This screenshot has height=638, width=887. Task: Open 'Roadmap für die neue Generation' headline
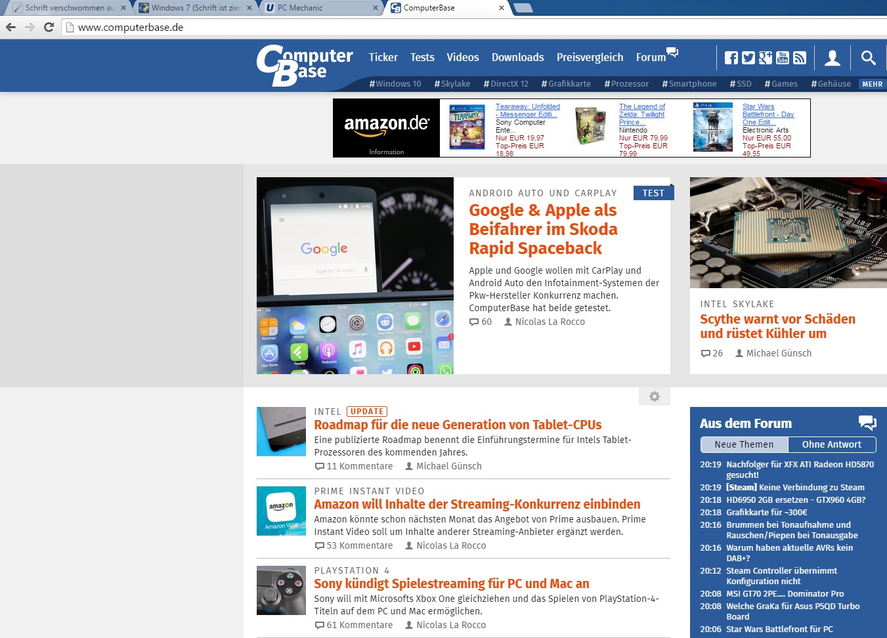458,425
